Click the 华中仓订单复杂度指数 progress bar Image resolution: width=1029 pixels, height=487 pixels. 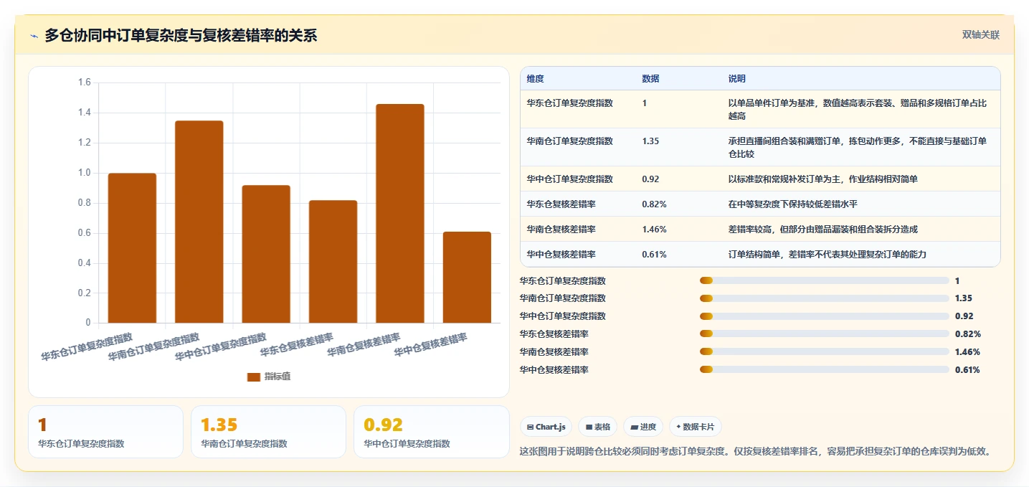point(825,316)
